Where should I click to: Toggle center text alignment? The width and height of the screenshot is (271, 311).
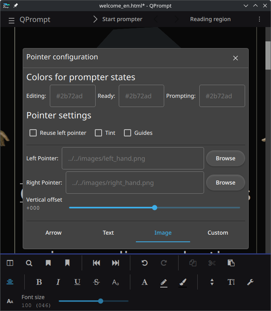(x=10, y=282)
